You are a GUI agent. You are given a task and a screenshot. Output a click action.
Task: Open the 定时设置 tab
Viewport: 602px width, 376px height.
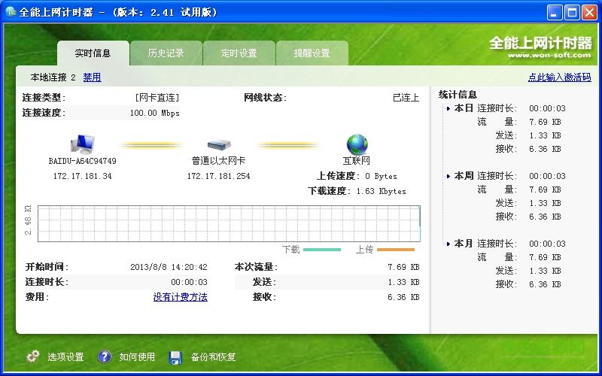pos(239,53)
